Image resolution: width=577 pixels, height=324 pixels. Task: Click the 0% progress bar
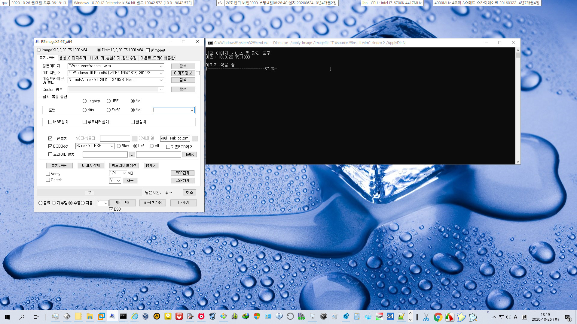90,193
